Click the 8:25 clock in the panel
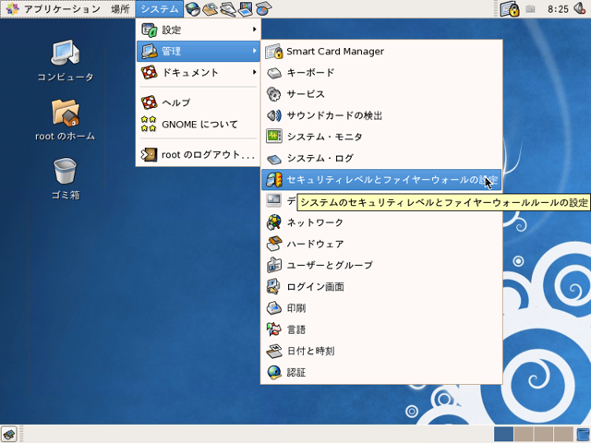This screenshot has height=443, width=591. tap(558, 9)
